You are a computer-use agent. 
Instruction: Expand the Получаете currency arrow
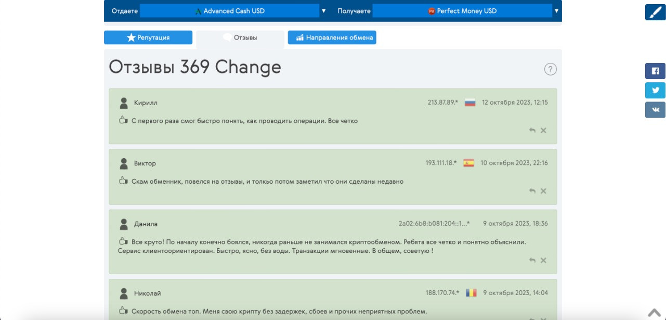(557, 11)
